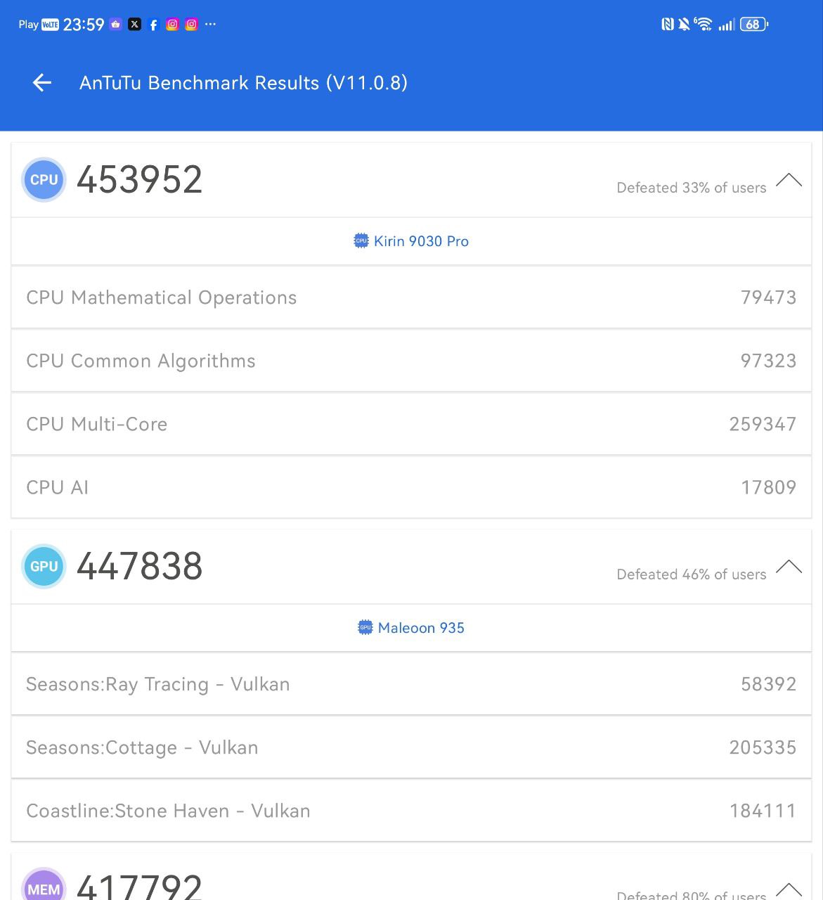Open the Kirin 9030 Pro link

coord(421,241)
